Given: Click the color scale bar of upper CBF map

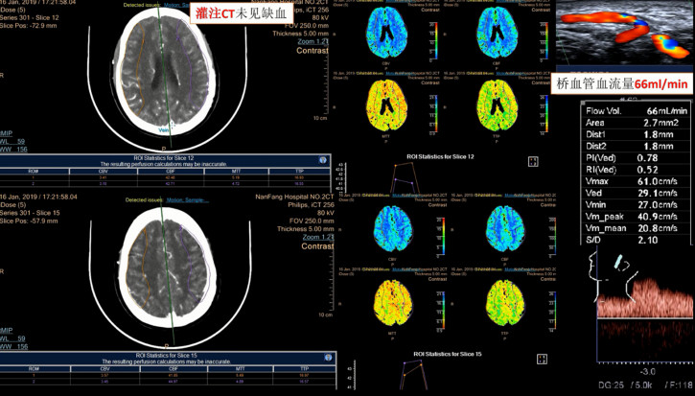Looking at the screenshot, I should pyautogui.click(x=546, y=41).
